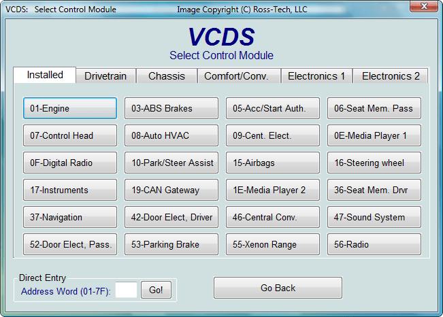443x317 pixels.
Task: Select the 19-CAN Gateway module
Action: [171, 190]
